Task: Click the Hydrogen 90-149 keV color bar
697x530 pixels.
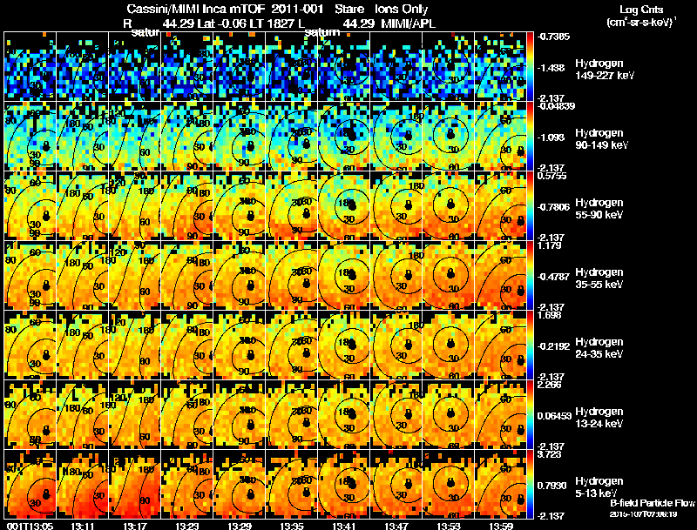Action: tap(530, 137)
